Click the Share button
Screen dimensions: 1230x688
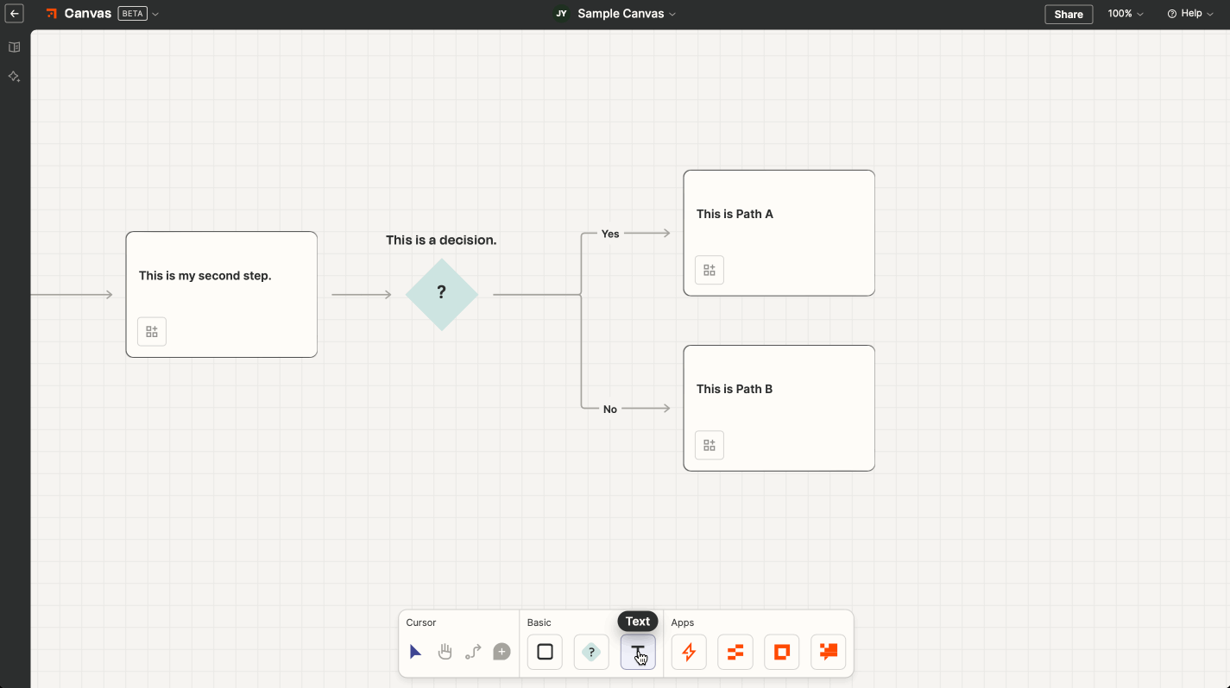coord(1069,14)
